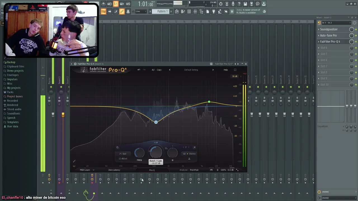
Task: Open the FabFilter plugin gear options
Action: tap(75, 64)
